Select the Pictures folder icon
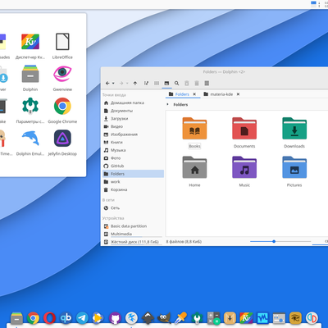Screen dimensions: 328x328 click(x=294, y=167)
